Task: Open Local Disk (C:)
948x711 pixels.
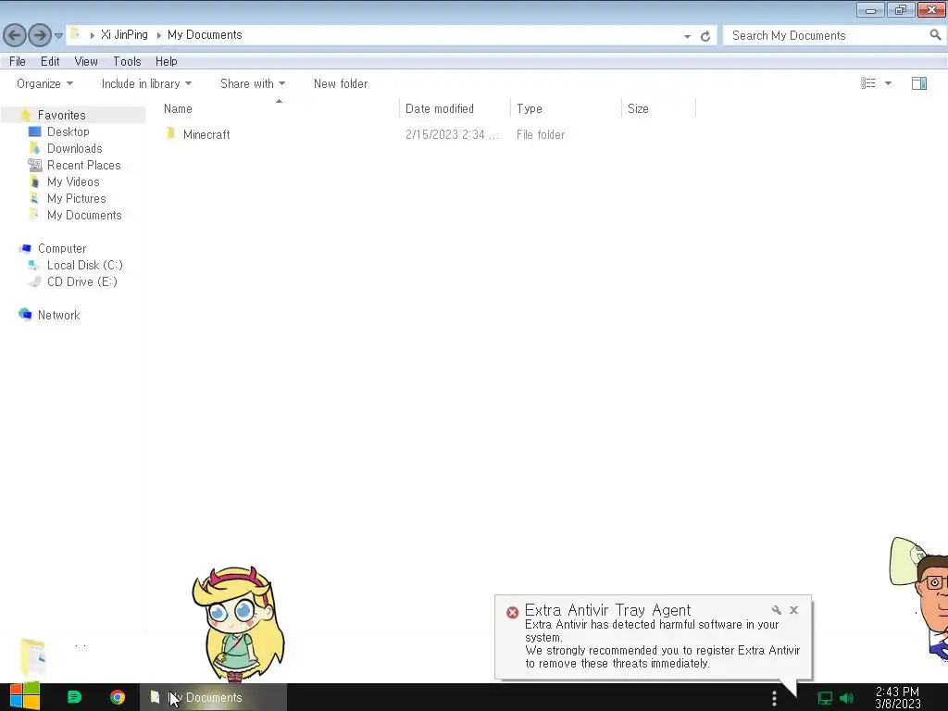Action: [85, 265]
